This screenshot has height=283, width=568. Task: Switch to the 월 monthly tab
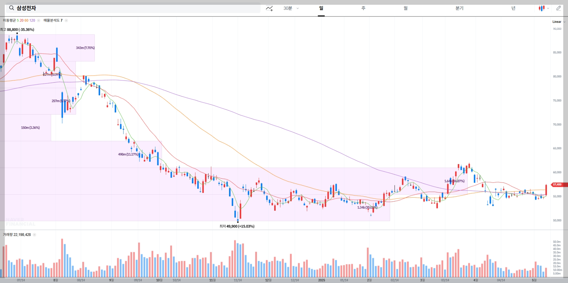(x=406, y=8)
